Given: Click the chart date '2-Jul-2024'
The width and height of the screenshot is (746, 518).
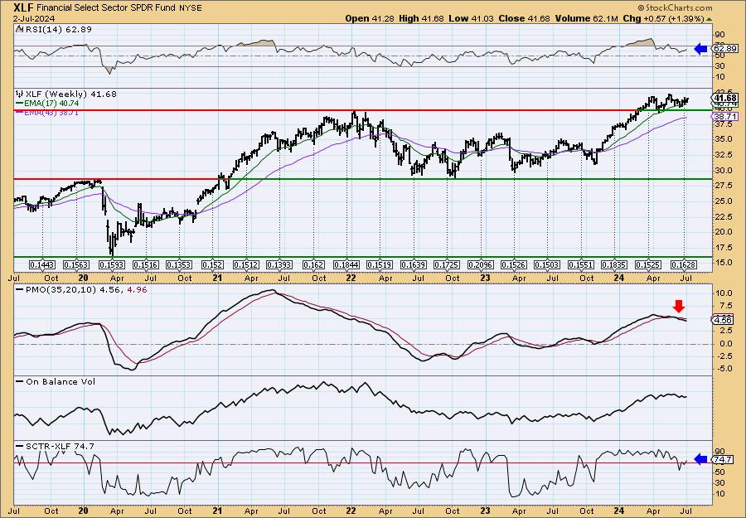Looking at the screenshot, I should [x=34, y=18].
